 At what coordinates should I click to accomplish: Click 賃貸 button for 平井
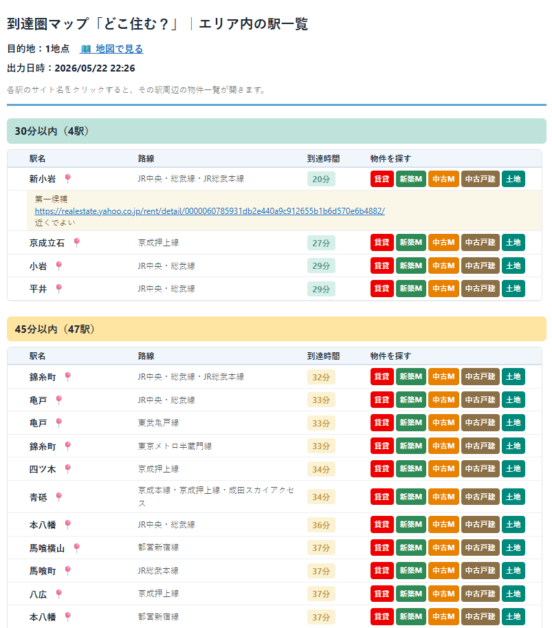coord(382,288)
